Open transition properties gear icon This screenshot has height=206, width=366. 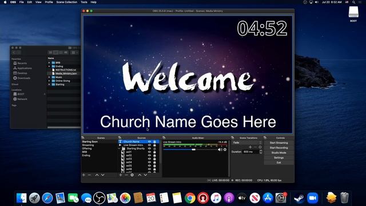260,147
